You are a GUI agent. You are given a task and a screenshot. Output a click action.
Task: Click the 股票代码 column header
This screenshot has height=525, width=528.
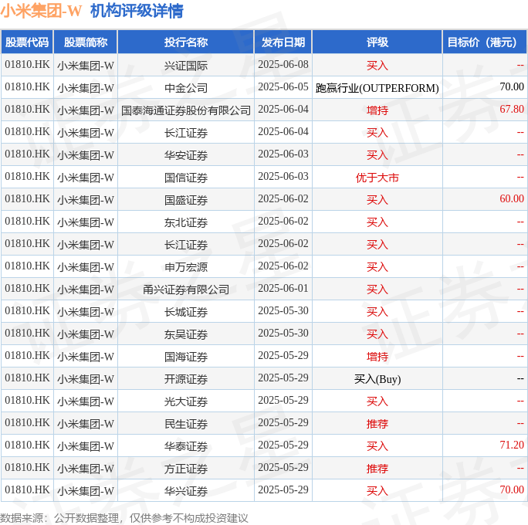(27, 42)
